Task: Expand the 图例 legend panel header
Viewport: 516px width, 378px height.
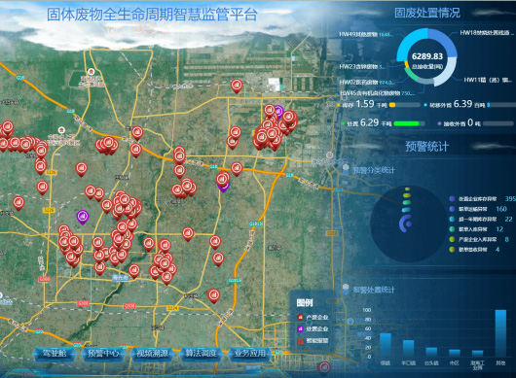Action: point(305,303)
